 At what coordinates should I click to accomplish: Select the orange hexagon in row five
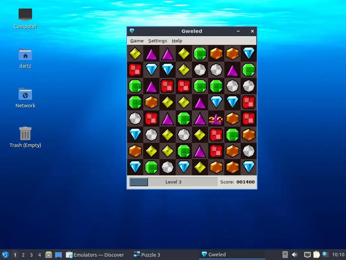pos(232,118)
